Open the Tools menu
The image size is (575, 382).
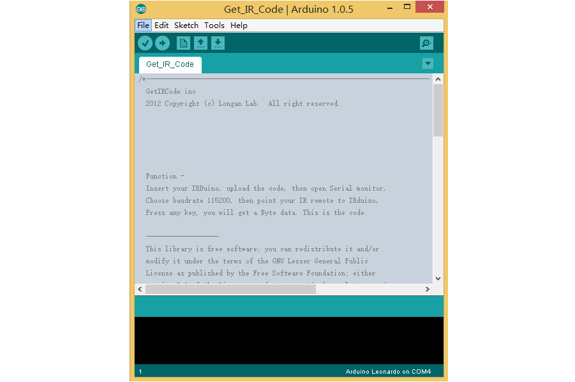tap(214, 26)
